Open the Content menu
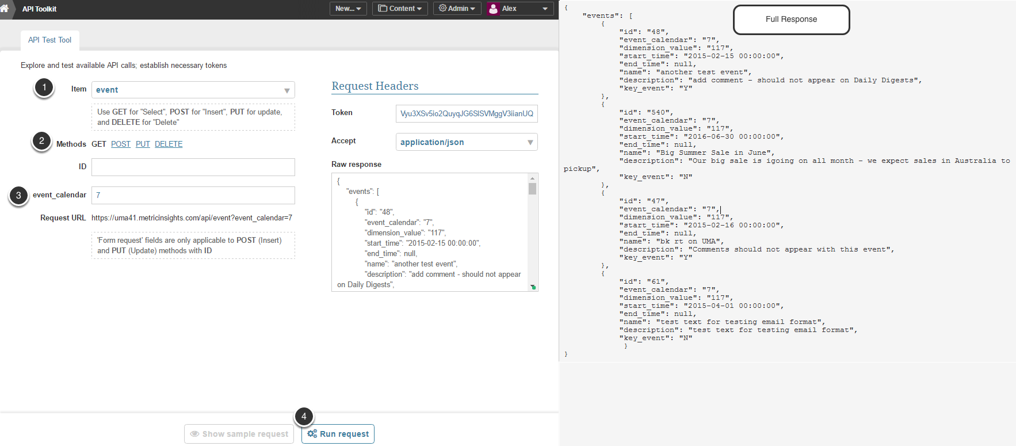The width and height of the screenshot is (1016, 446). [400, 9]
